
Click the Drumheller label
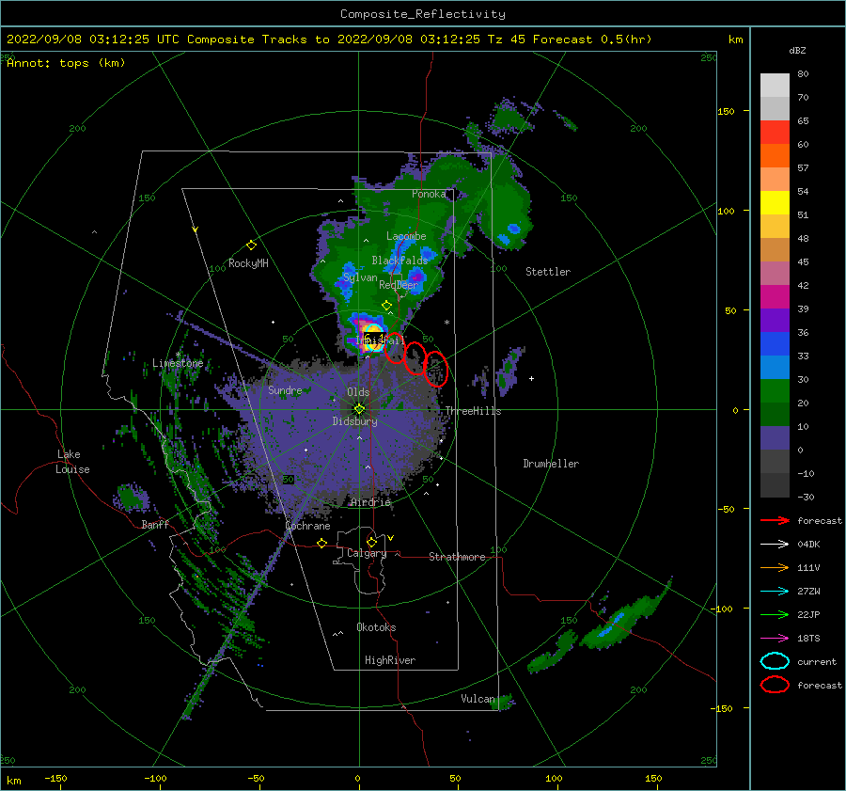551,464
